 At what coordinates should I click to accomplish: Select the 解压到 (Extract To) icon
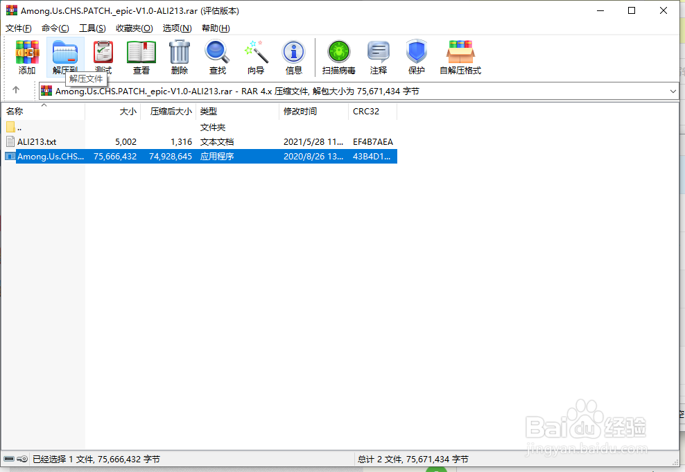click(64, 52)
